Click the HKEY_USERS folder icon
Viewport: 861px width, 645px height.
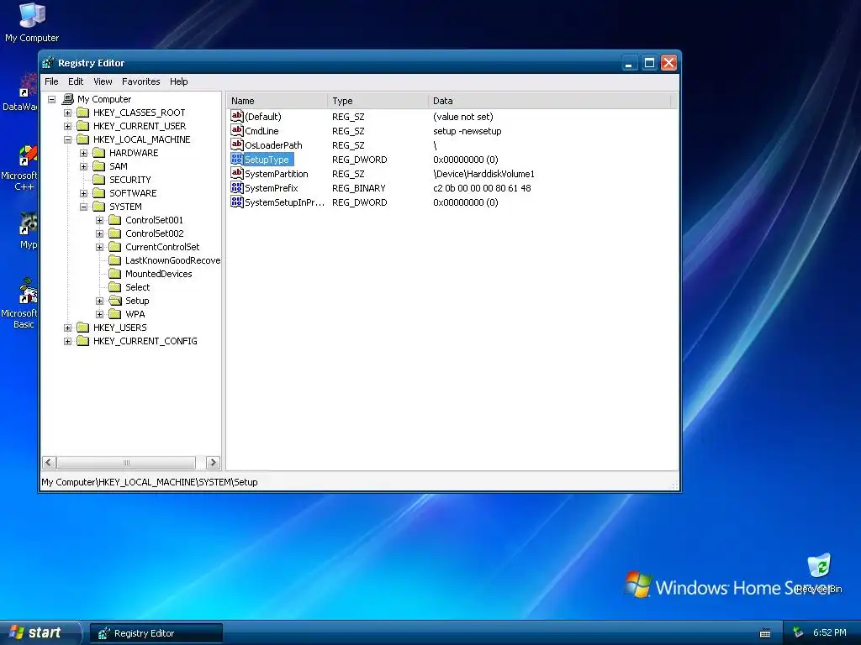[x=83, y=328]
